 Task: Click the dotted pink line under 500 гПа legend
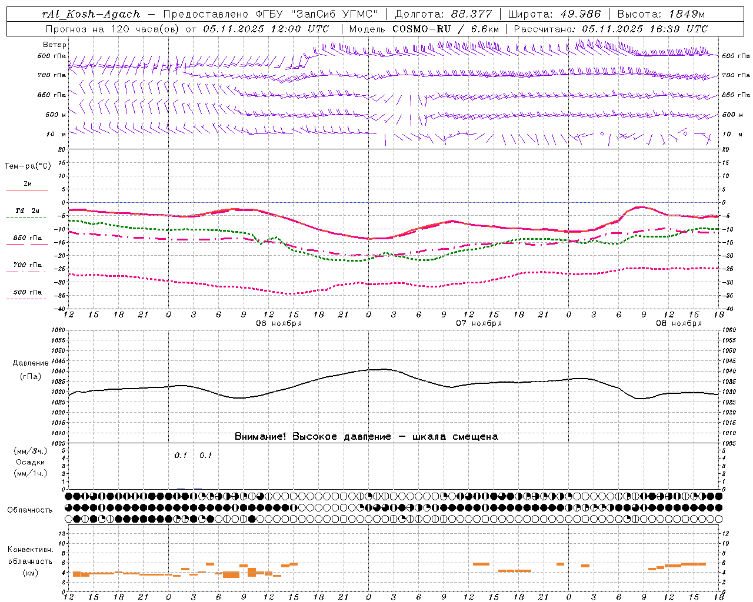click(x=26, y=299)
